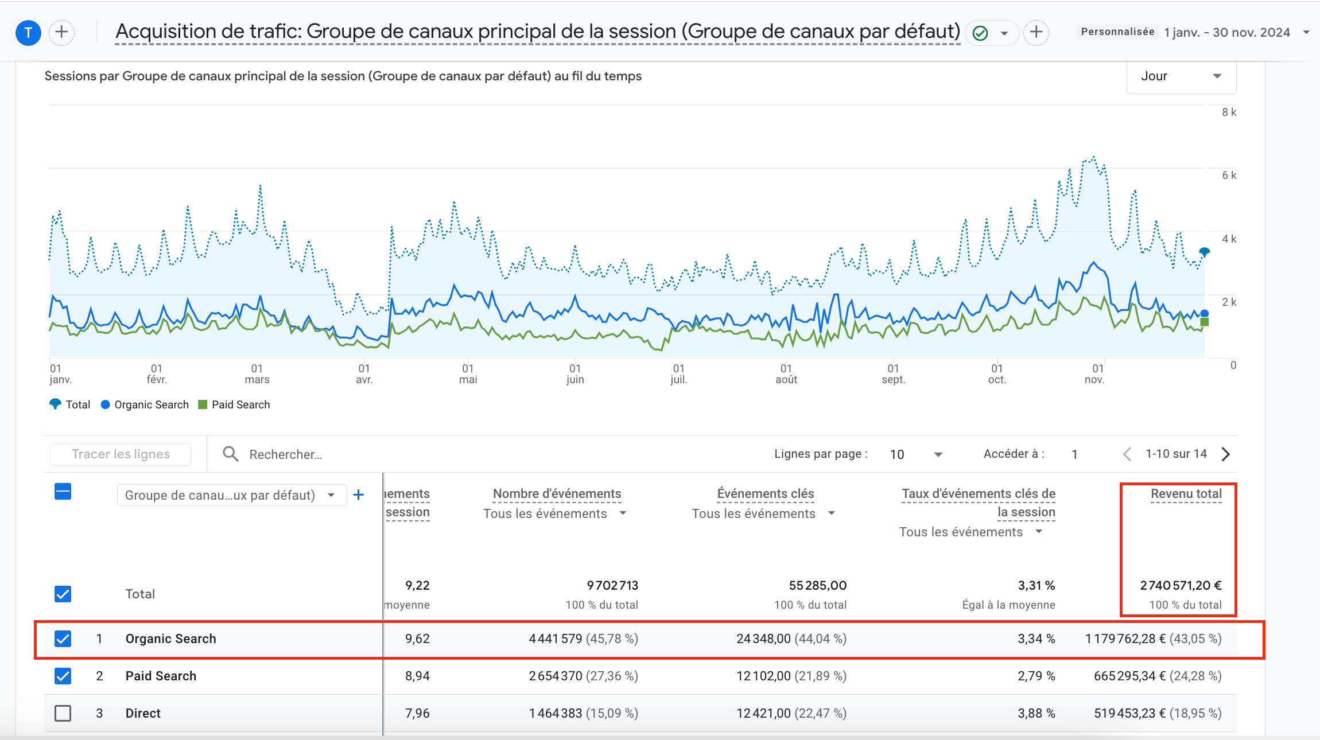
Task: Toggle the select-all header checkbox
Action: pyautogui.click(x=63, y=492)
